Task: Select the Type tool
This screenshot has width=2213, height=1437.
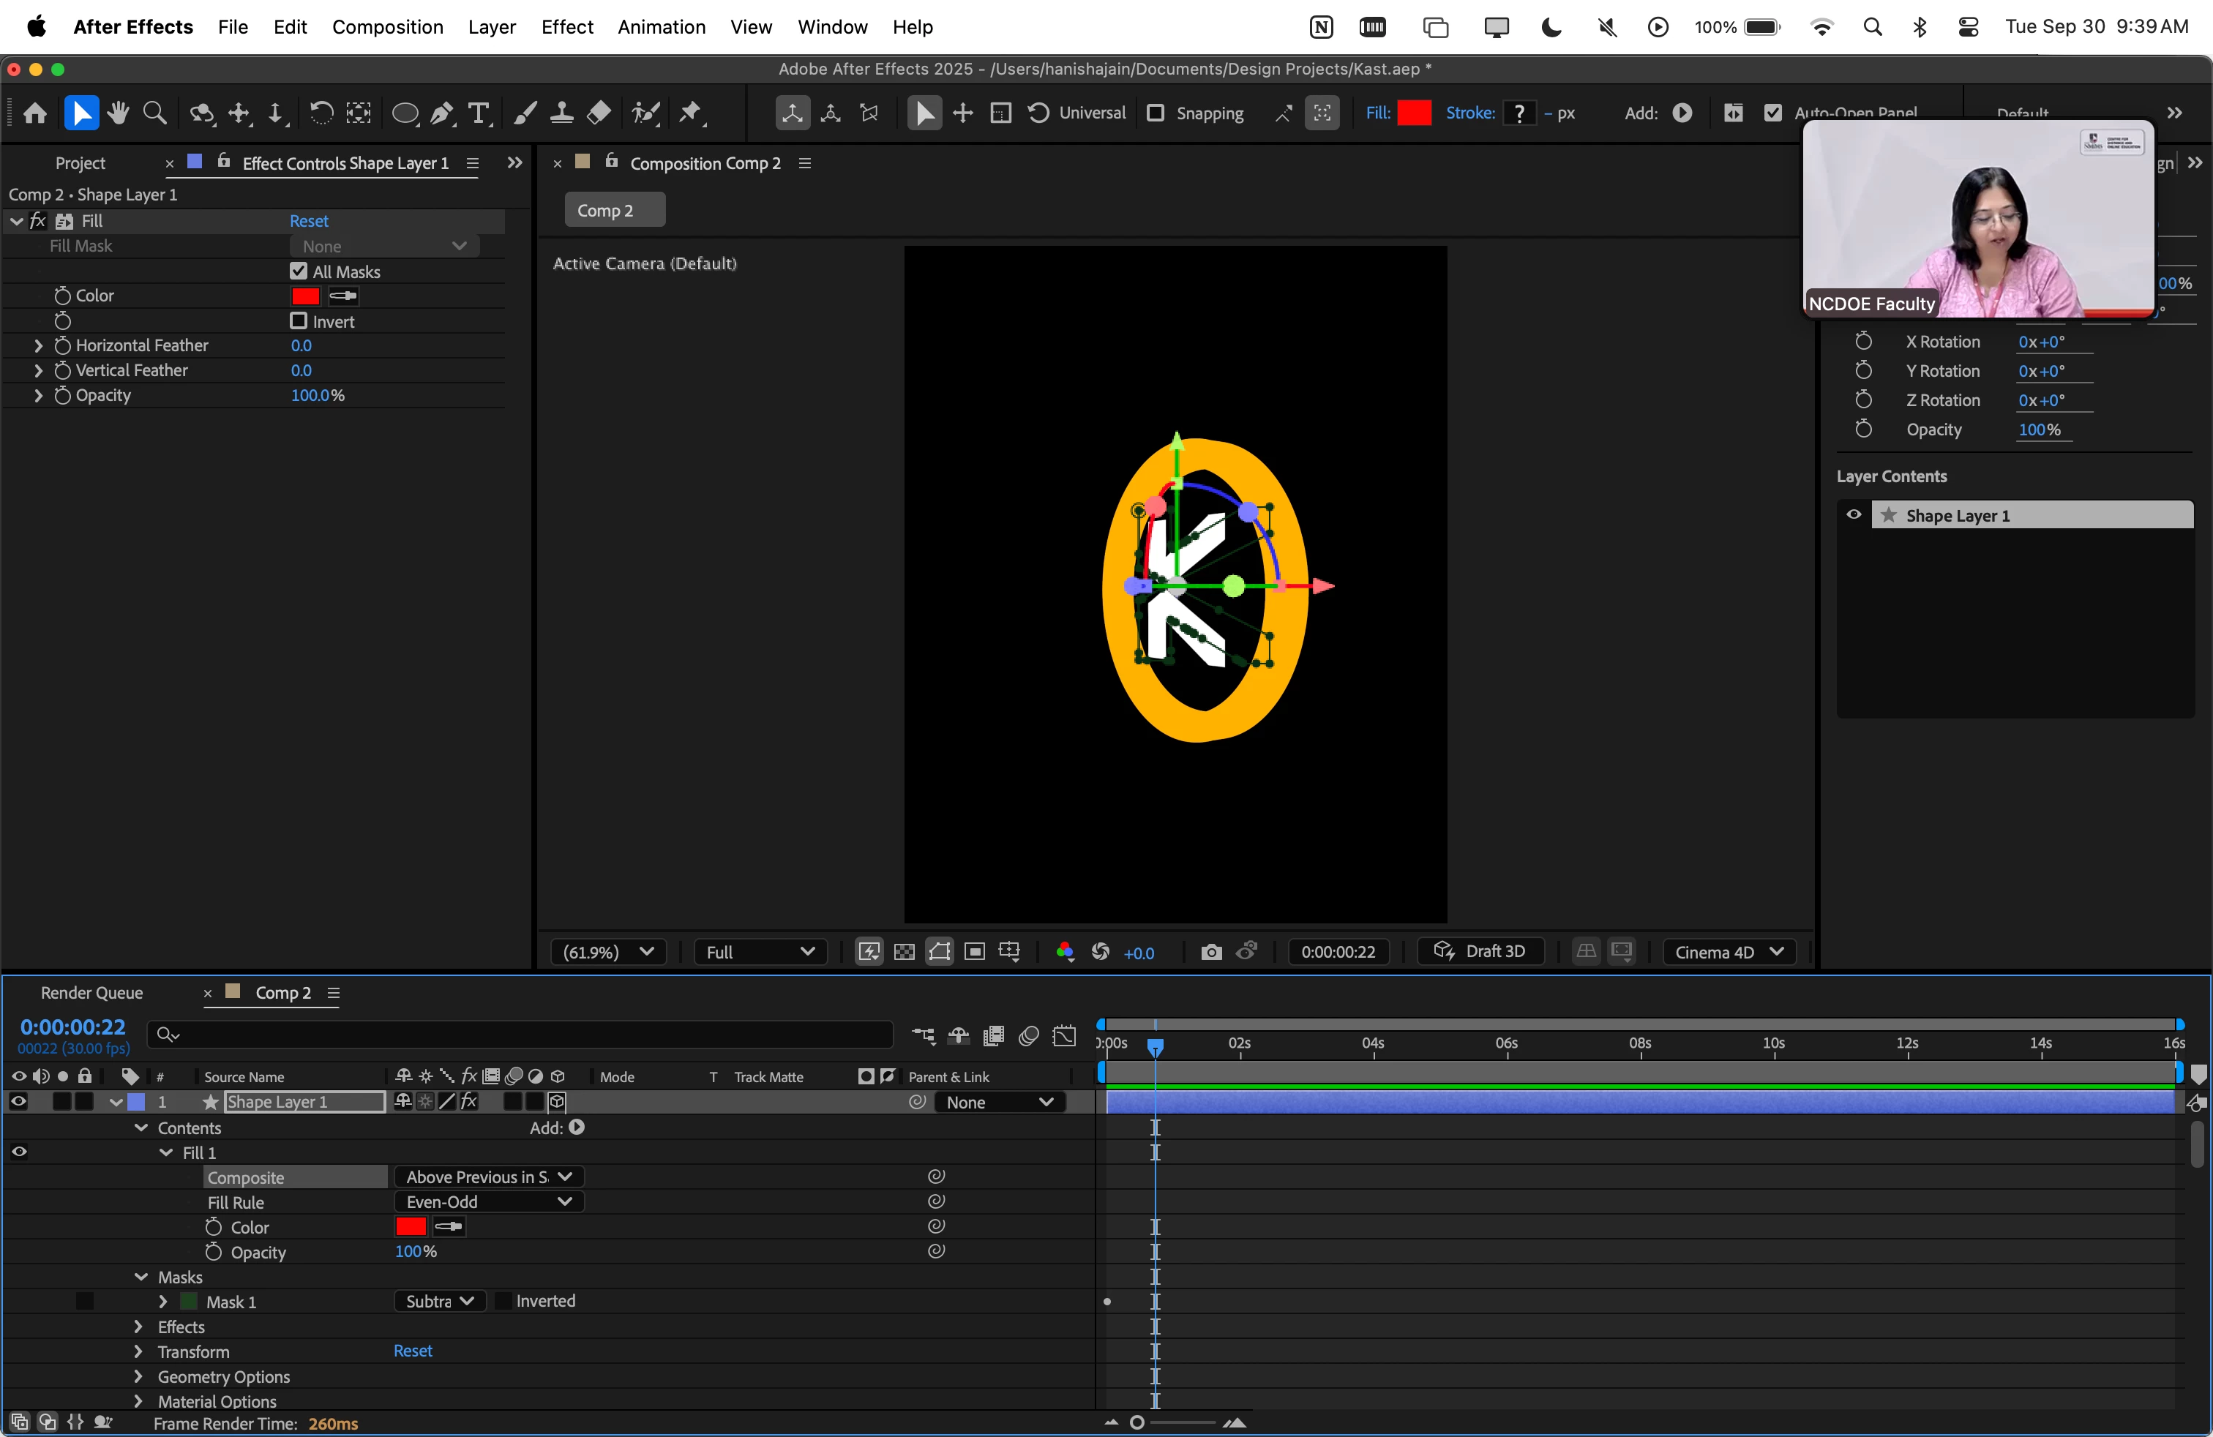Action: (x=479, y=113)
